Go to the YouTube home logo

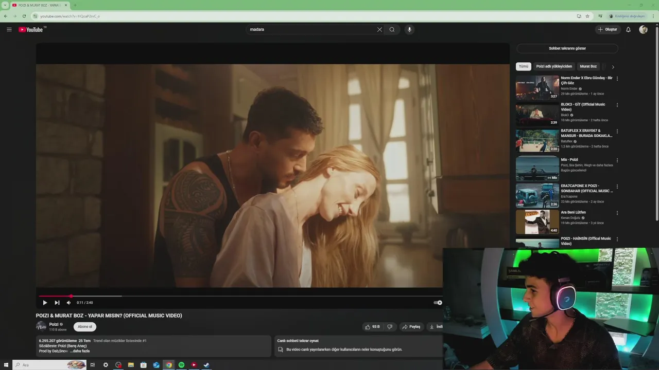tap(31, 29)
